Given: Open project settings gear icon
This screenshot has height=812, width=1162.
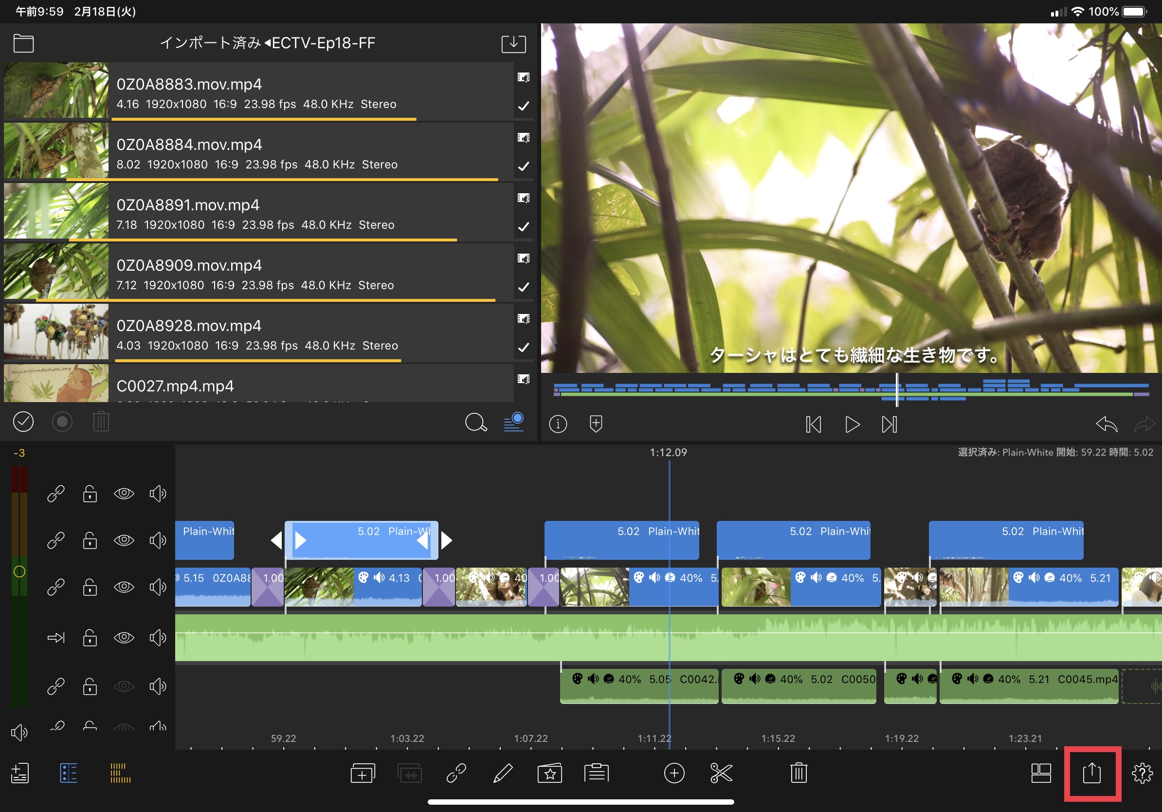Looking at the screenshot, I should 1142,773.
